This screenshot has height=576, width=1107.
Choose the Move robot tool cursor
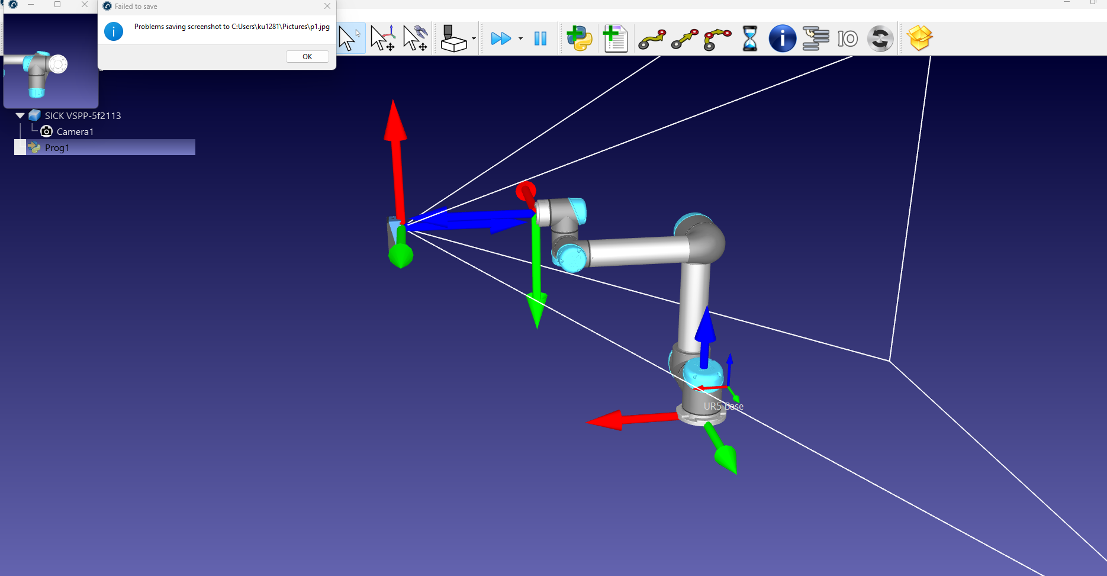click(x=415, y=39)
